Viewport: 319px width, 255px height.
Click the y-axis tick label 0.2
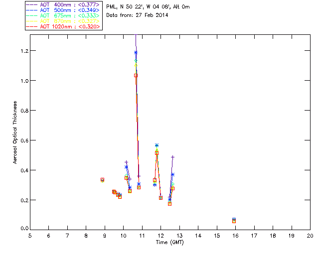24,200
